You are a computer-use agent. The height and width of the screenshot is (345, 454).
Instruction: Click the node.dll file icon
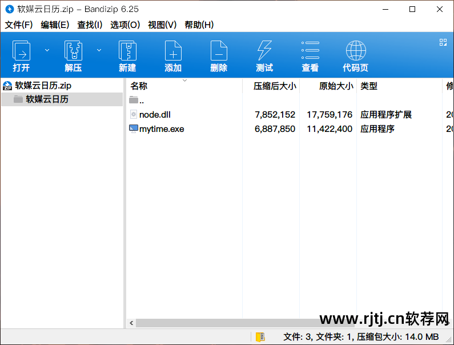[133, 114]
